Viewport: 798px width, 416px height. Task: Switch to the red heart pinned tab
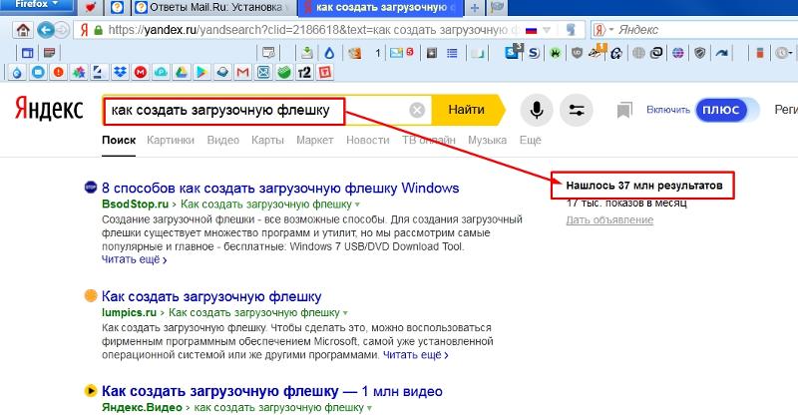click(91, 8)
